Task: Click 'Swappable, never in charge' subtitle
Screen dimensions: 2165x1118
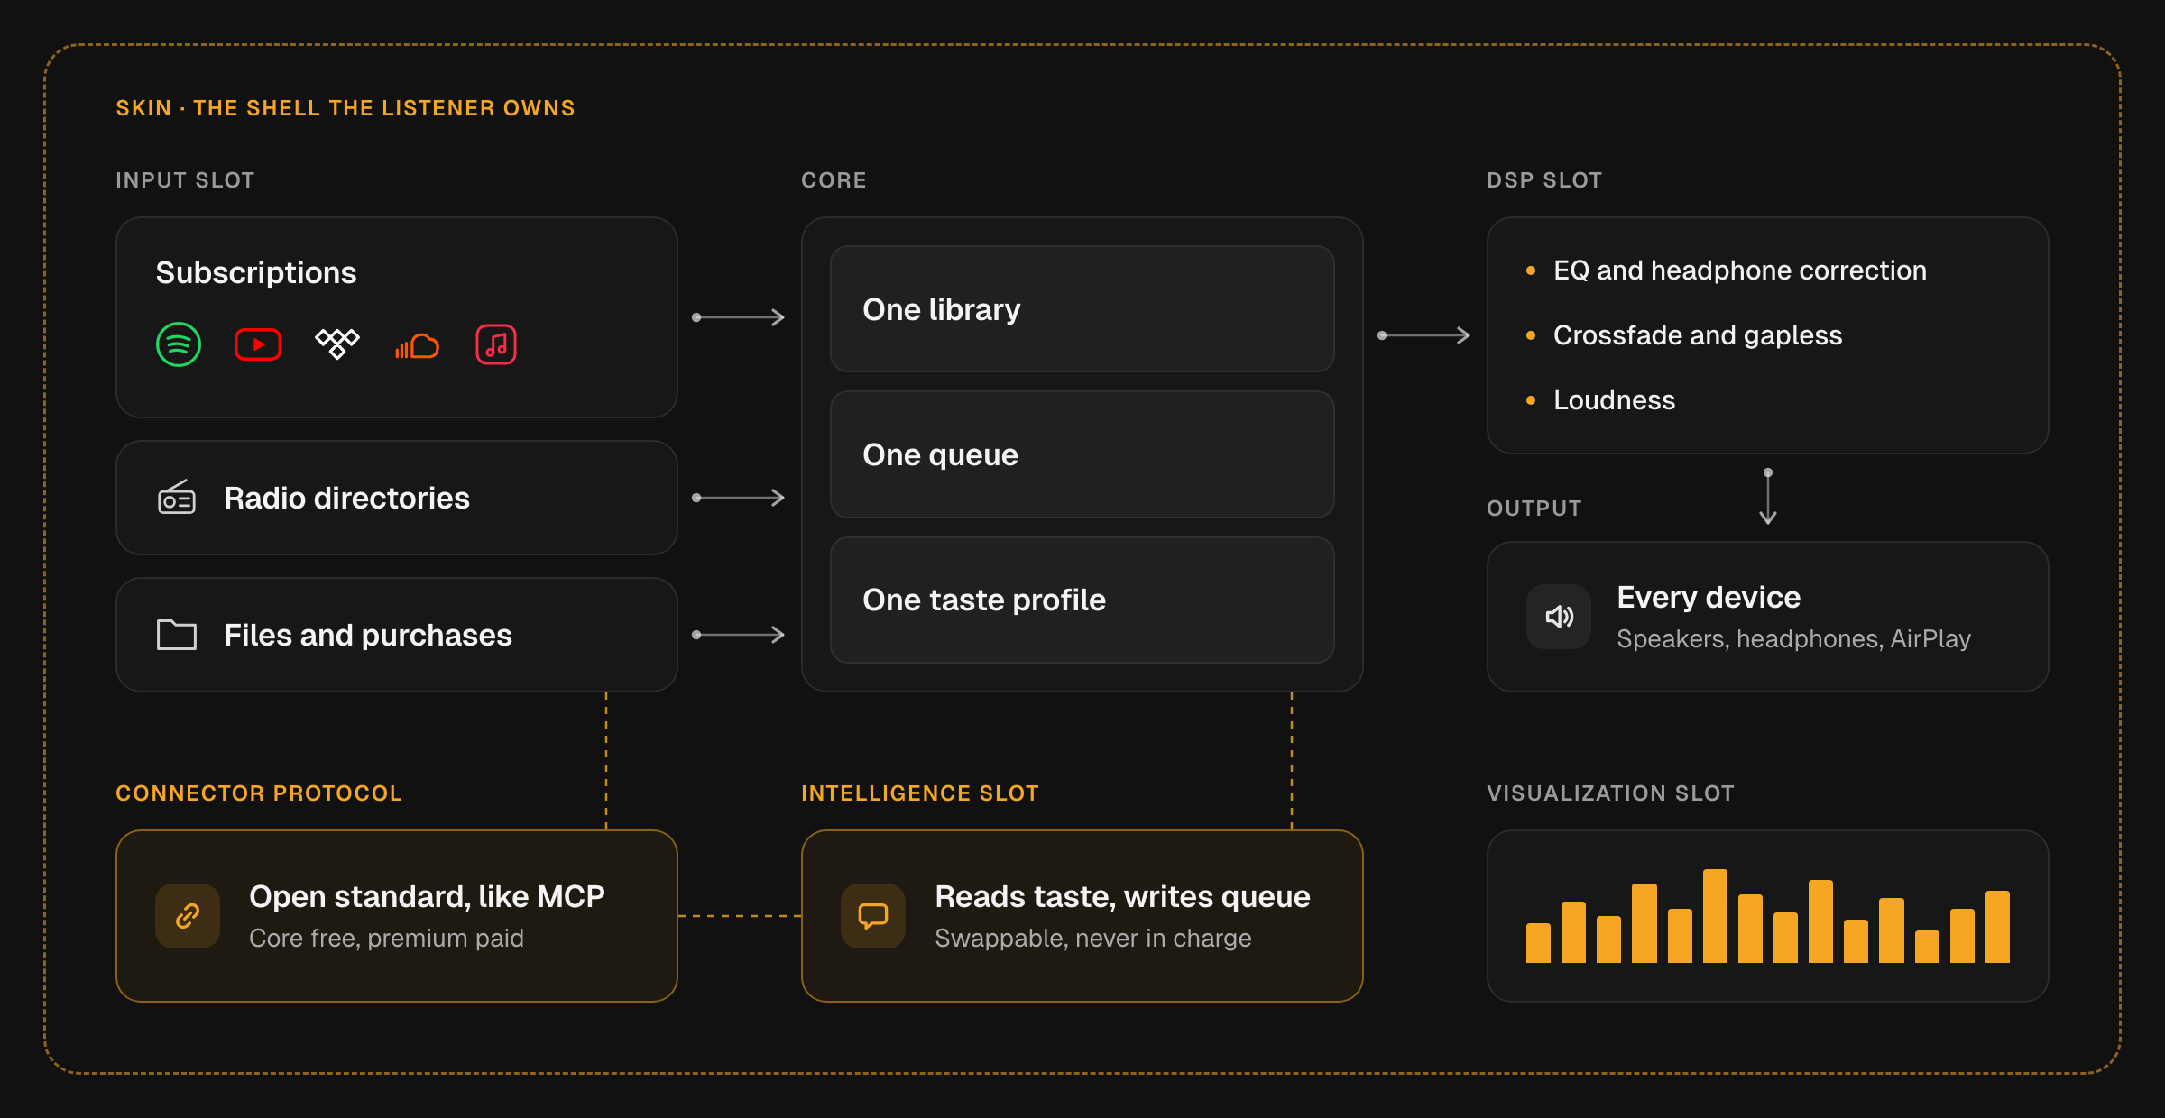Action: (1093, 938)
